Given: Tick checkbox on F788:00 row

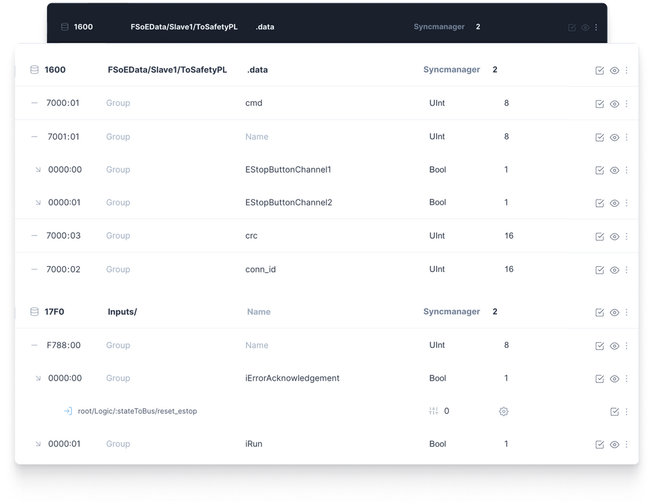Looking at the screenshot, I should click(x=600, y=346).
